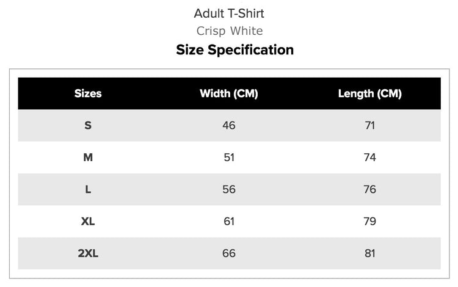This screenshot has height=287, width=458.
Task: Click the Crisp White color label
Action: 230,31
